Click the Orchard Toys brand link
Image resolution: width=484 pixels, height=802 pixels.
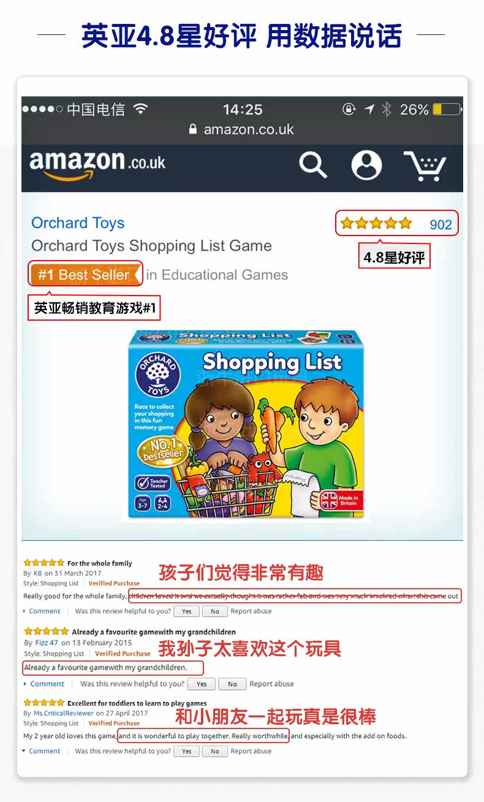78,223
